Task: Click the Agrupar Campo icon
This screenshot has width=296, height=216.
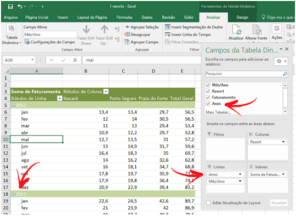Action: (x=127, y=42)
